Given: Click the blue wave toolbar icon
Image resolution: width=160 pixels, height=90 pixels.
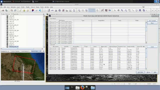Looking at the screenshot, I should [x=40, y=10].
